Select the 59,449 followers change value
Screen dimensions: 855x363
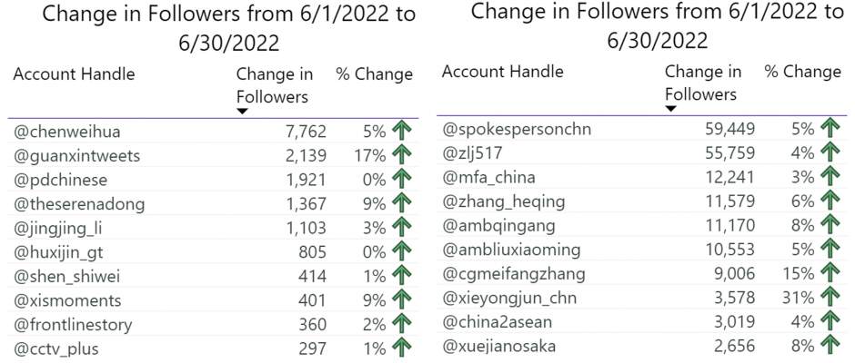(729, 130)
